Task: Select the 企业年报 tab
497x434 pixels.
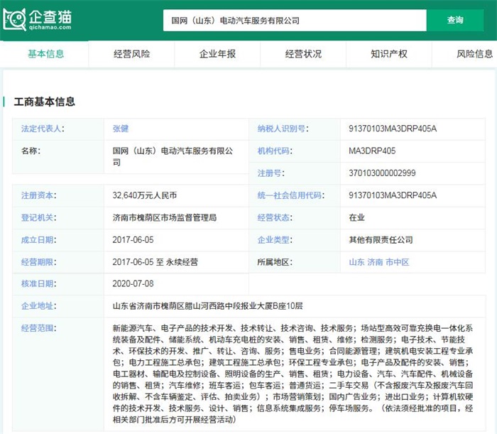Action: [x=217, y=54]
